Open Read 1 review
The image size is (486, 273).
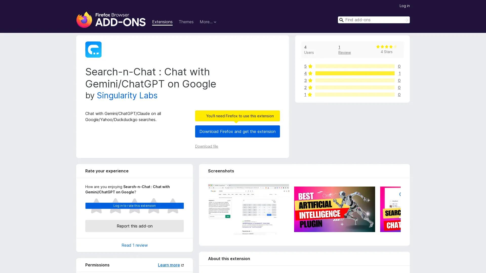tap(134, 245)
